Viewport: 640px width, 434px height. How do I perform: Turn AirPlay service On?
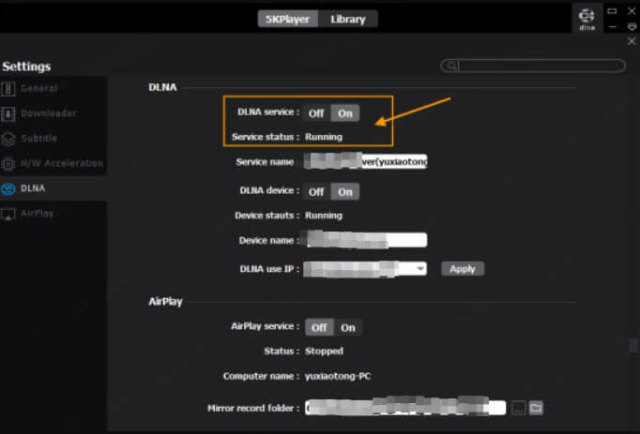click(348, 327)
